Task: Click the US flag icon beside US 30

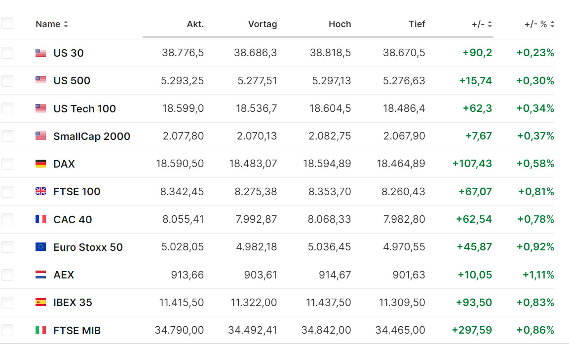Action: tap(40, 53)
